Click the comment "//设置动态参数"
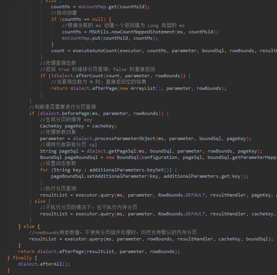Viewport: 277px width, 275px height. point(58,163)
